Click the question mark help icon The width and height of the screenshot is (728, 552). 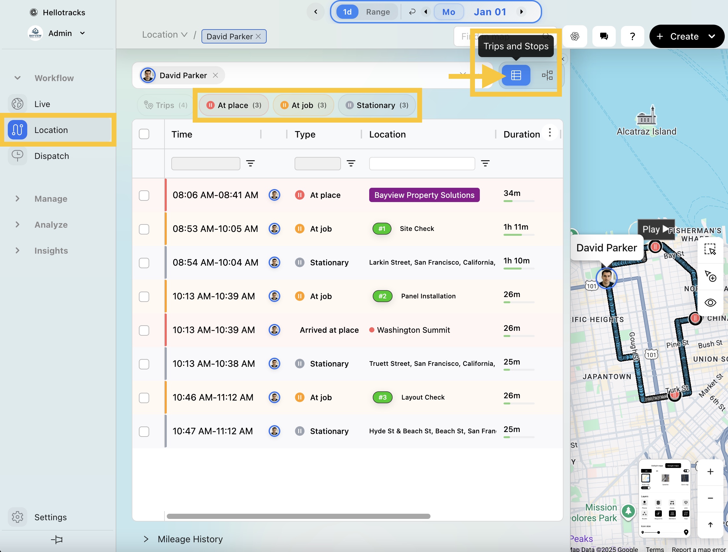pyautogui.click(x=632, y=36)
